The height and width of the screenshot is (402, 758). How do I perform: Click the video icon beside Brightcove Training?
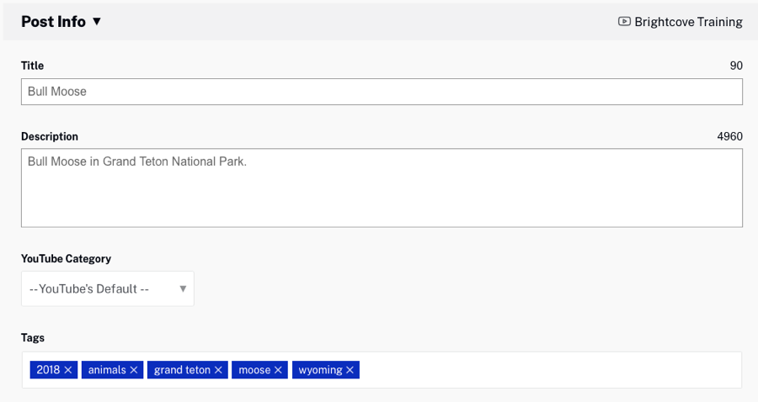tap(624, 22)
